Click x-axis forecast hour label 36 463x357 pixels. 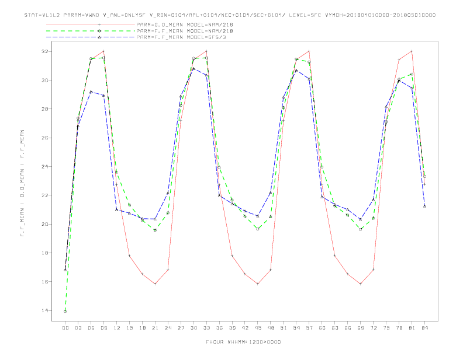pyautogui.click(x=219, y=328)
